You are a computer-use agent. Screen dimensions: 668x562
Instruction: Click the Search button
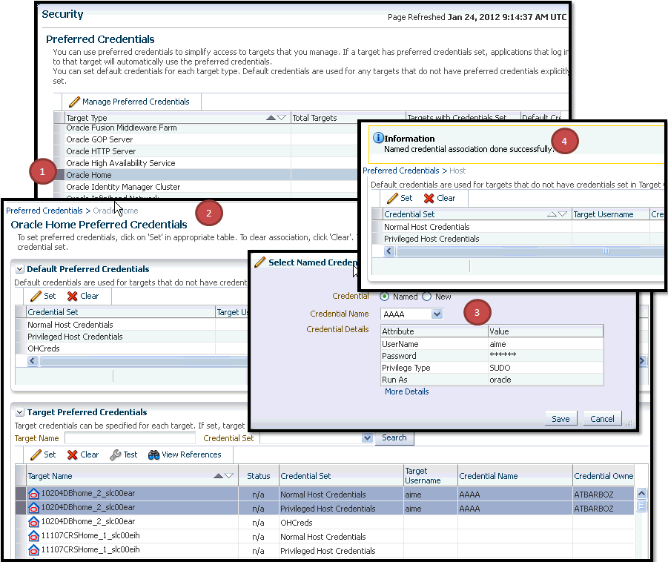pyautogui.click(x=394, y=437)
